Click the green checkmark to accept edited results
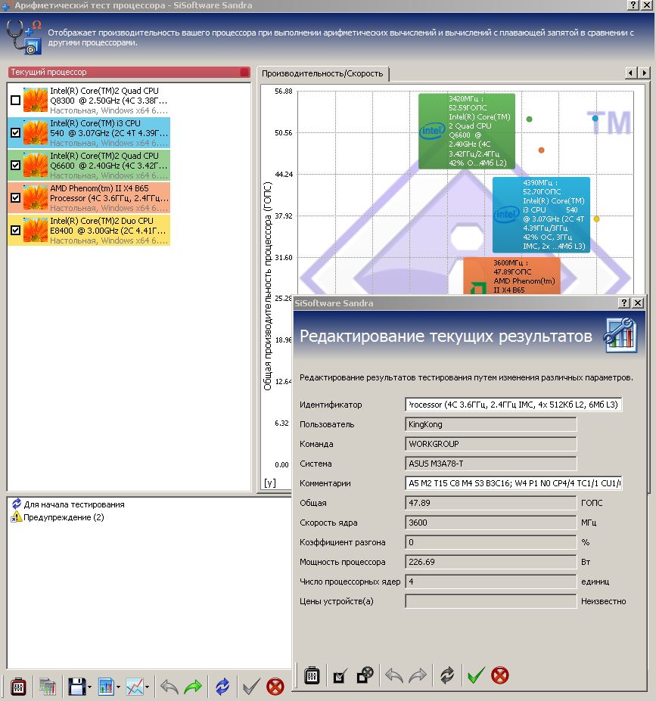 tap(476, 675)
